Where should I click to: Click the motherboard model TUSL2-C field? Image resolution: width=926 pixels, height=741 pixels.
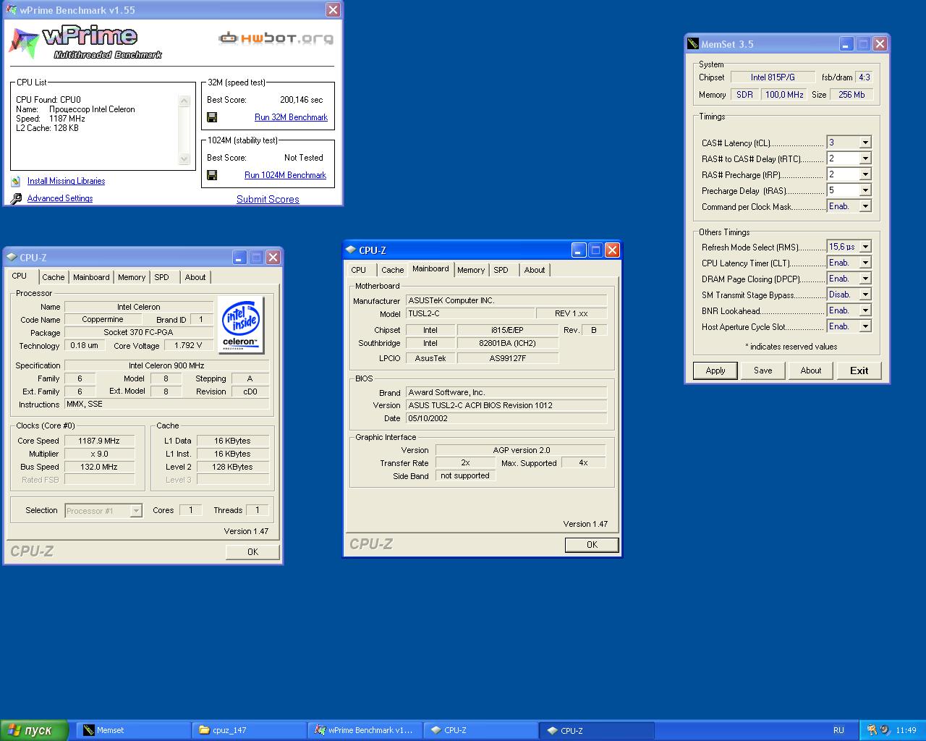tap(470, 313)
